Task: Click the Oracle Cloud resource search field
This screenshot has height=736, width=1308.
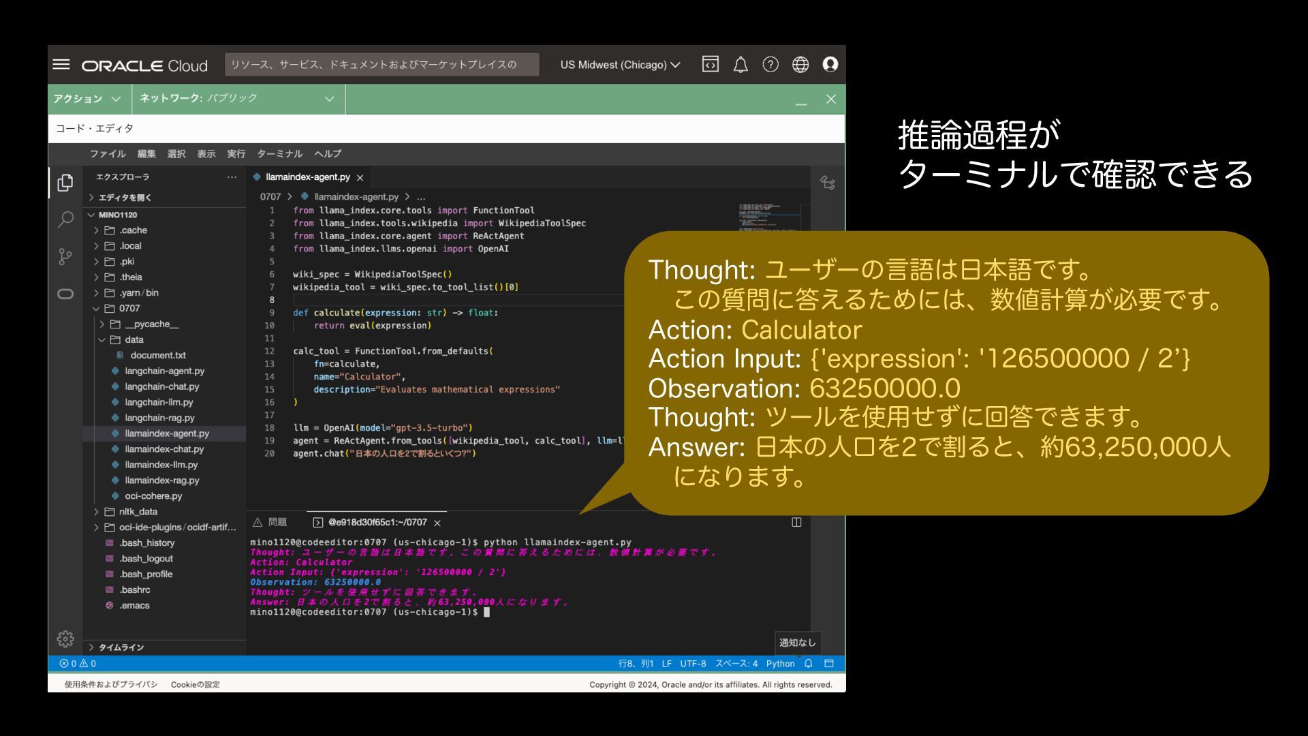Action: 381,65
